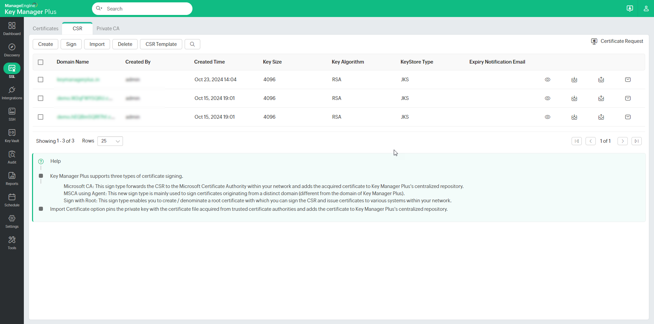Select the checkbox for the first CSR row
The width and height of the screenshot is (654, 324).
pyautogui.click(x=41, y=79)
